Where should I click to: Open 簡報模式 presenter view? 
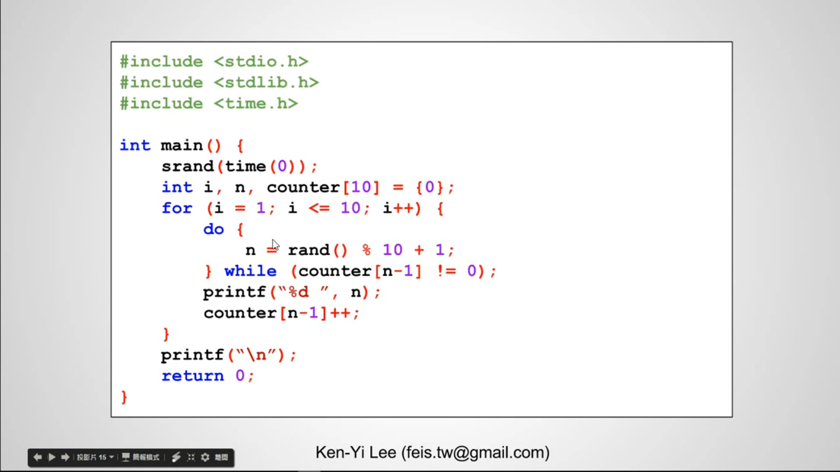[141, 457]
